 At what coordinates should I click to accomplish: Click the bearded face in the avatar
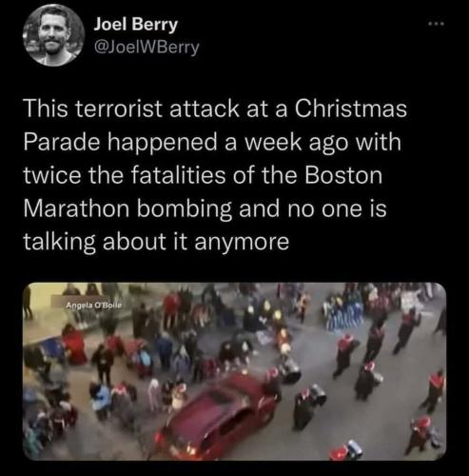click(52, 33)
